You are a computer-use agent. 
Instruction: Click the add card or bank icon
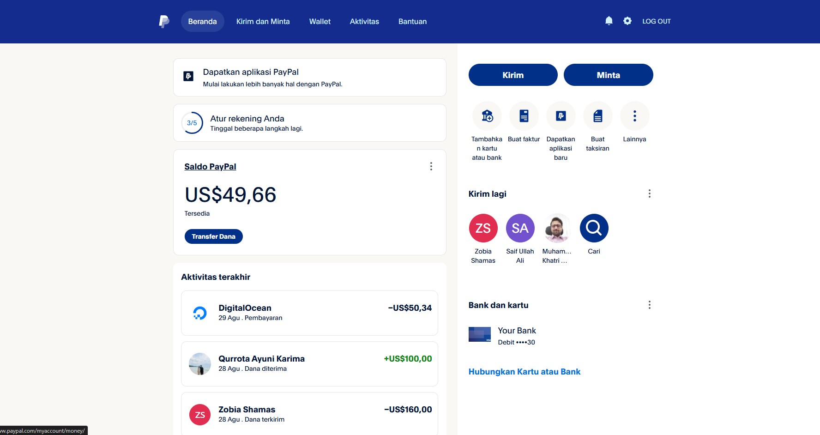(487, 116)
